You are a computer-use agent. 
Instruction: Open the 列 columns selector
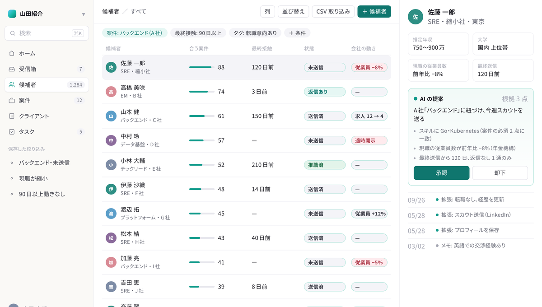click(x=267, y=12)
